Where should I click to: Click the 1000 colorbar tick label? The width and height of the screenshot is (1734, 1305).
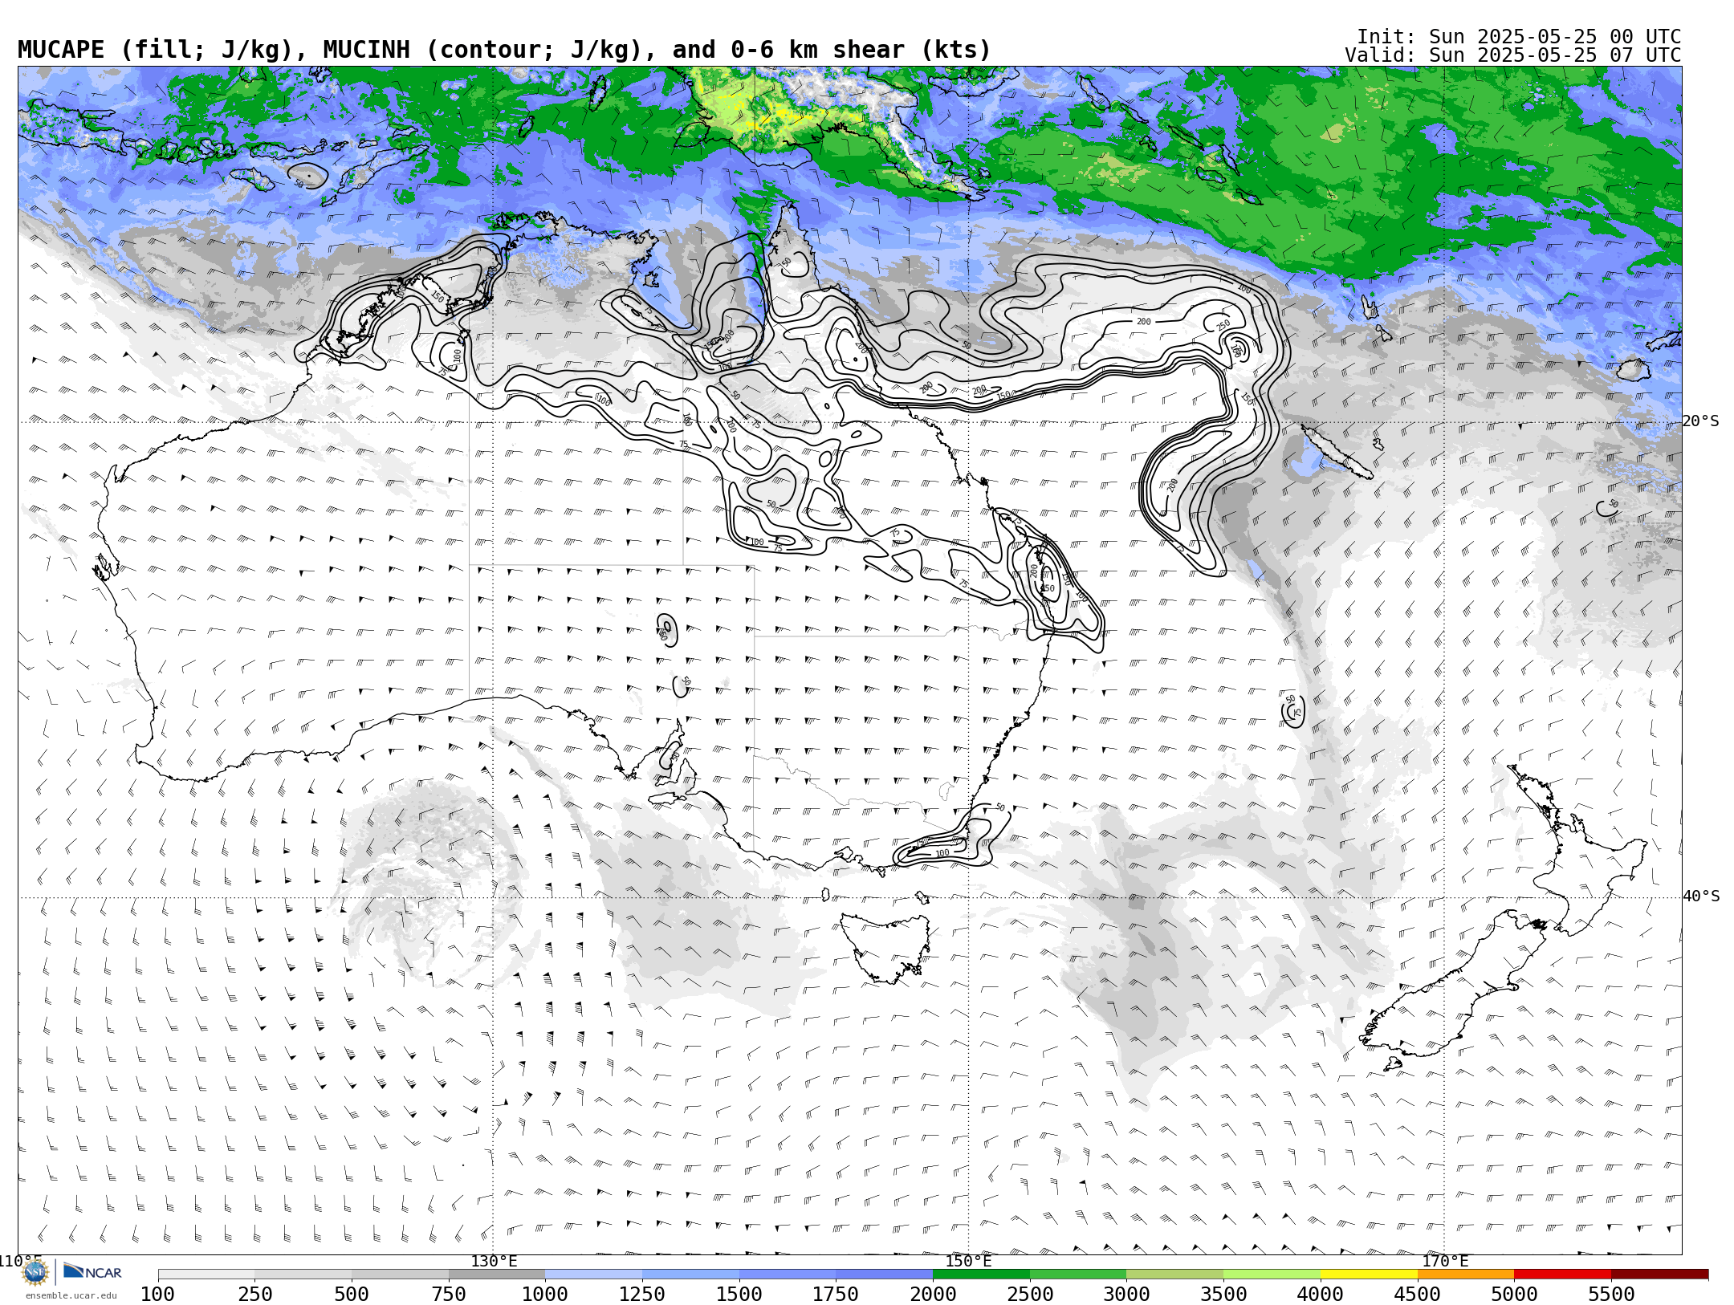coord(545,1295)
